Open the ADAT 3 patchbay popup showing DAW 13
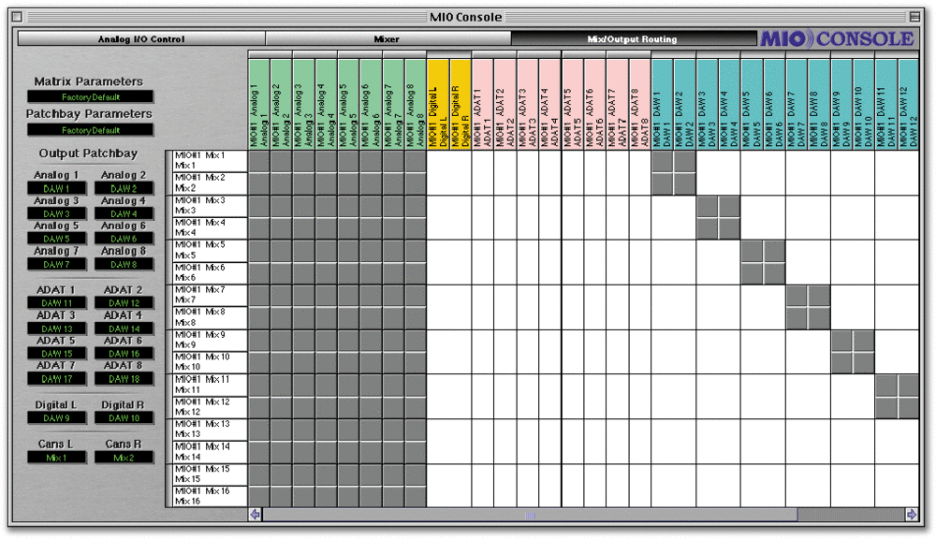Image resolution: width=936 pixels, height=540 pixels. [57, 328]
